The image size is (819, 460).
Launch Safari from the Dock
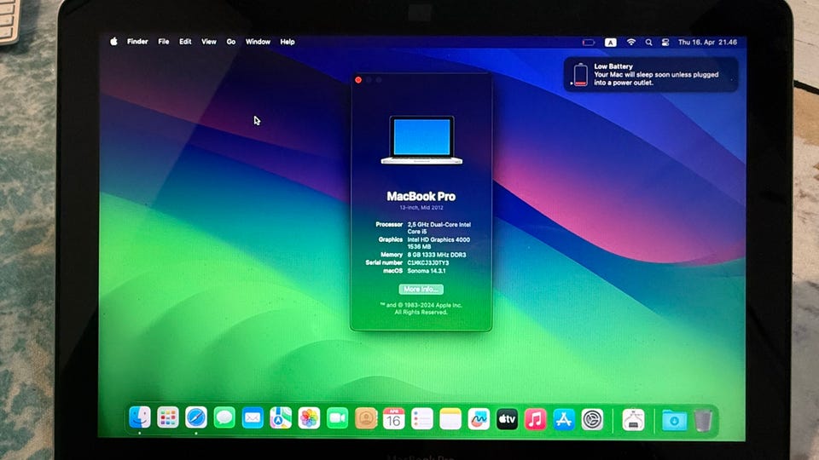tap(196, 417)
